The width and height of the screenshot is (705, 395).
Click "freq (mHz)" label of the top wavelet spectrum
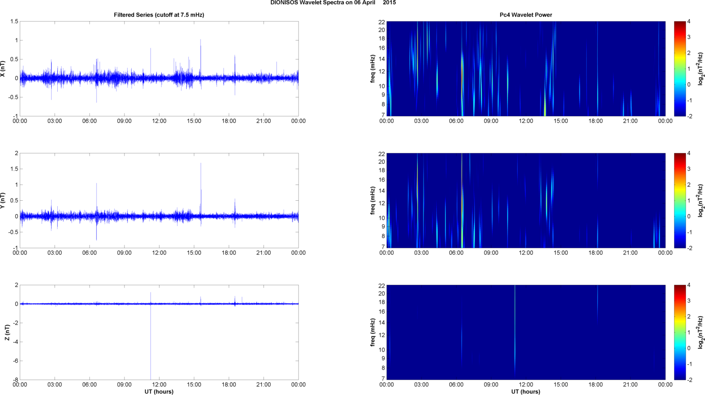pos(373,68)
